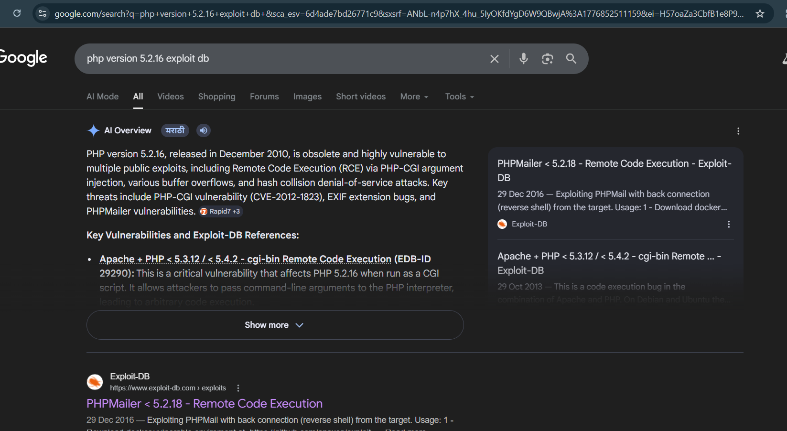The image size is (787, 431).
Task: Open PHPMailer < 5.2.18 Remote Code Execution result
Action: tap(205, 404)
